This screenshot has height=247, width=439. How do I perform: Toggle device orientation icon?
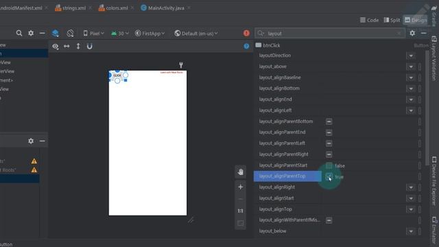click(70, 34)
